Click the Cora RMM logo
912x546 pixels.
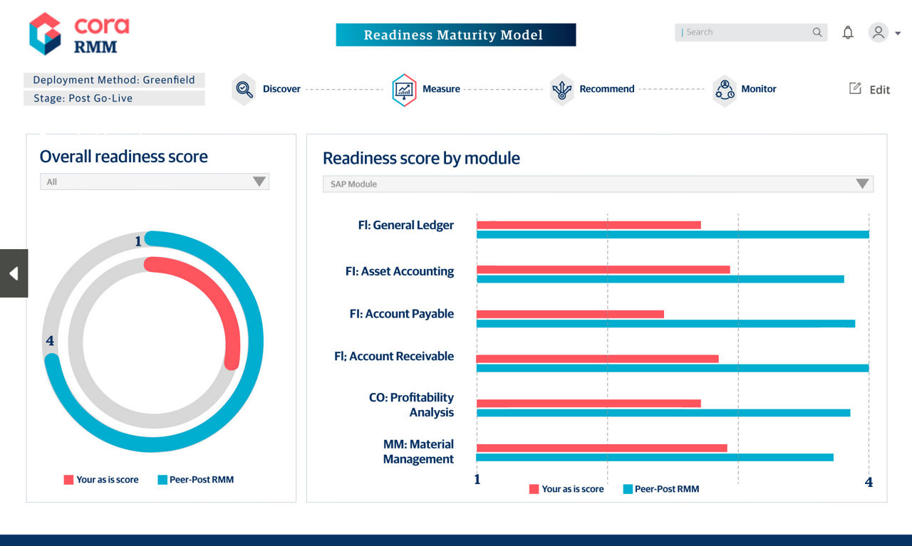point(78,33)
